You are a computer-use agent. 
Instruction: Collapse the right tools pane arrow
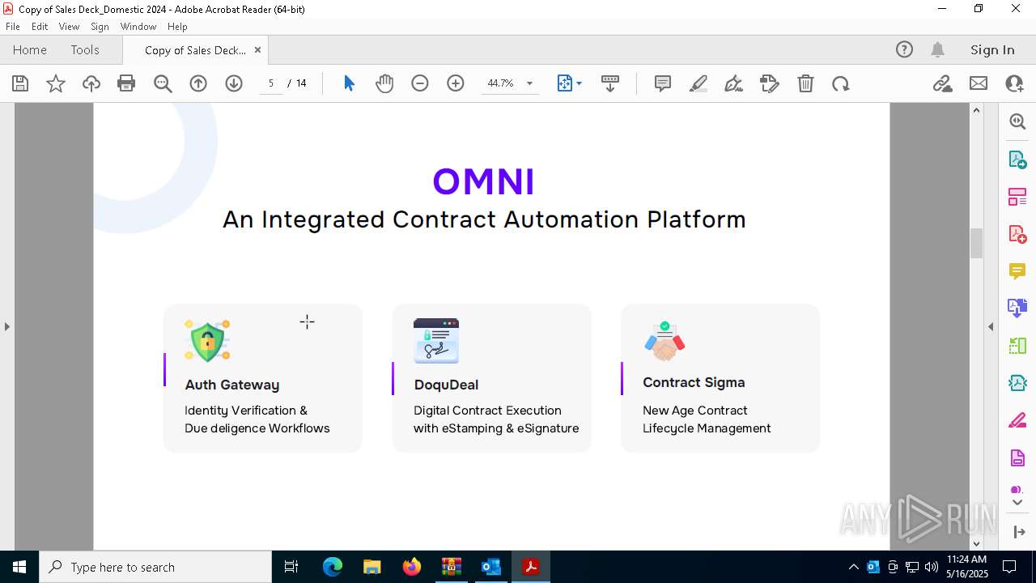(x=991, y=326)
